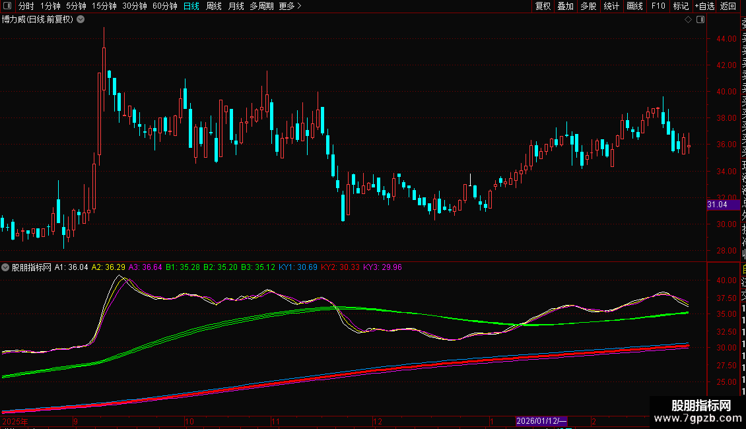
Task: Click the diamond marker icon
Action: [x=689, y=20]
